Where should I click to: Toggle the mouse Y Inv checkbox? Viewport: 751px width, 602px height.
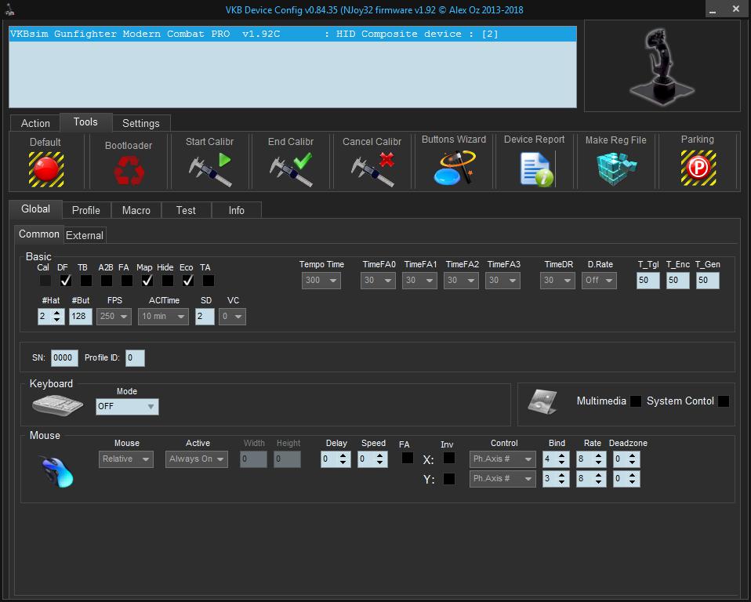pos(448,478)
